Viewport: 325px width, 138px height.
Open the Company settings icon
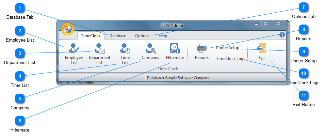(x=150, y=49)
